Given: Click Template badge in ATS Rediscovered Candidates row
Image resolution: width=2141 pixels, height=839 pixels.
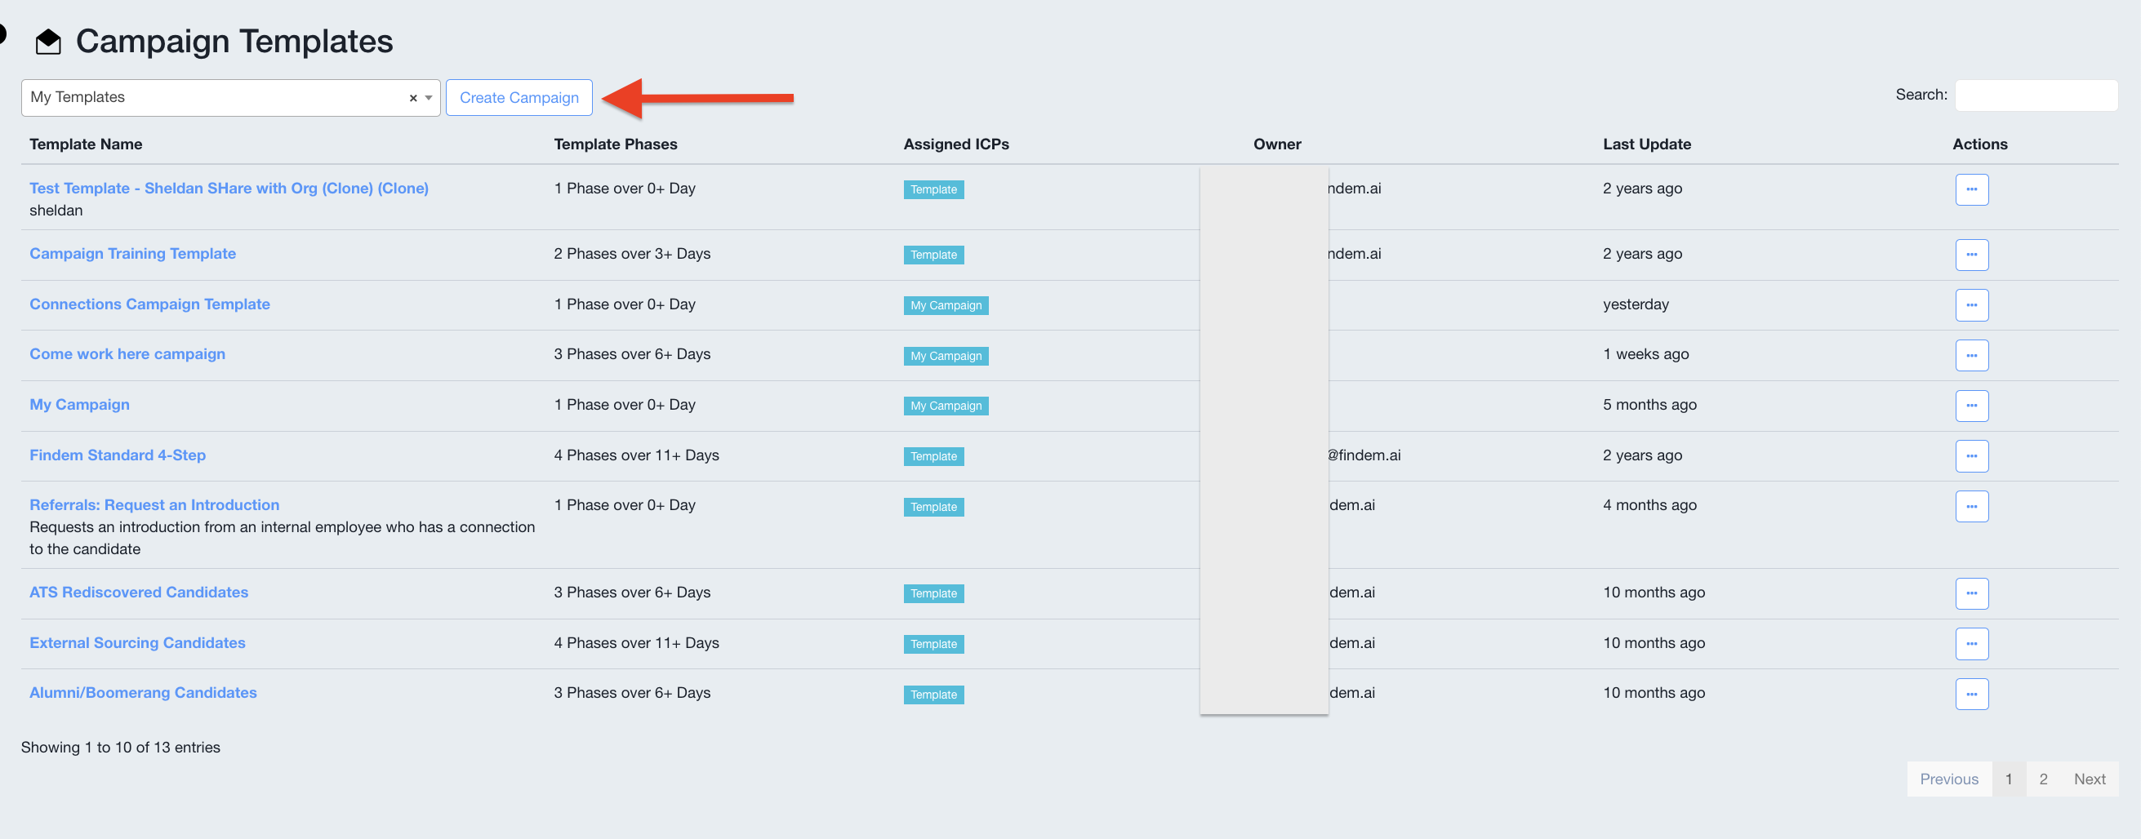Looking at the screenshot, I should click(933, 594).
